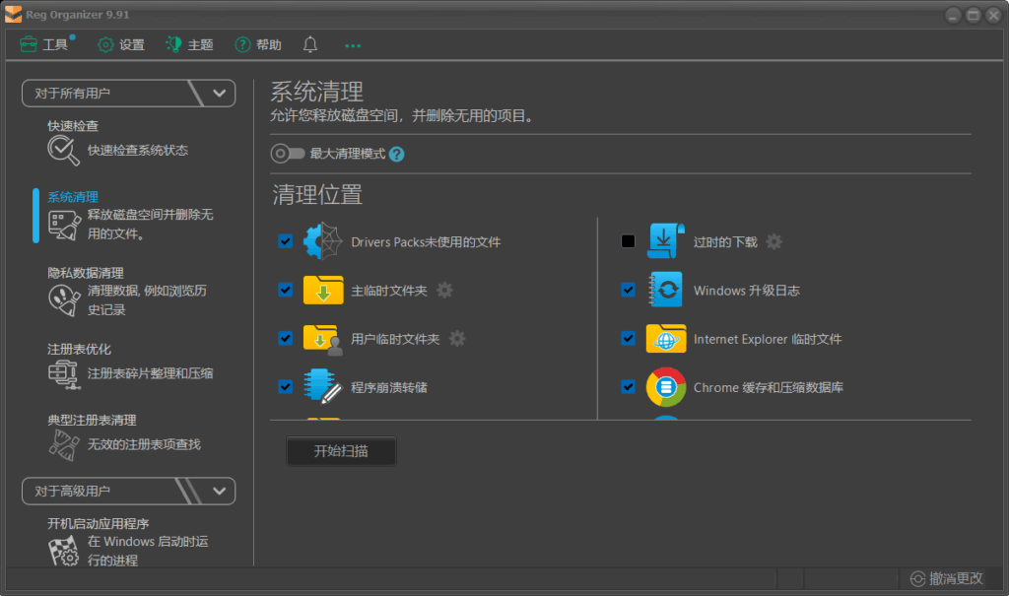Click 撤销更改 at the bottom right

click(x=949, y=578)
